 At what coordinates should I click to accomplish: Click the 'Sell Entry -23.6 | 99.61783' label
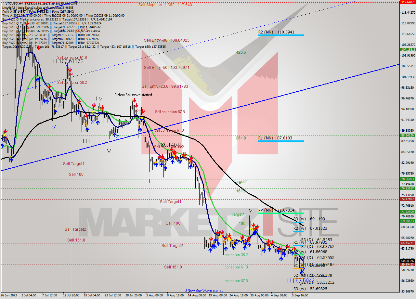165,86
